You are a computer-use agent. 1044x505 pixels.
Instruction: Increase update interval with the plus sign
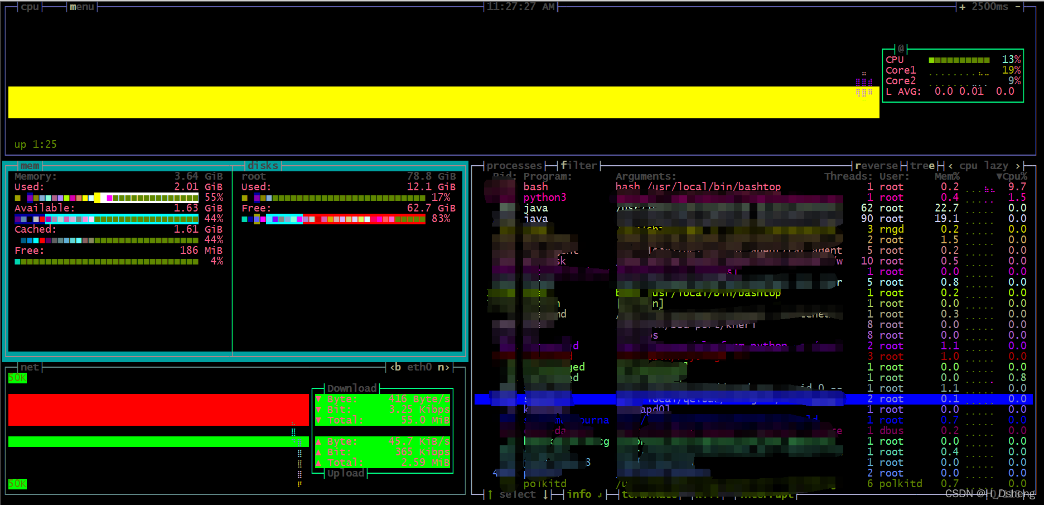pos(963,7)
